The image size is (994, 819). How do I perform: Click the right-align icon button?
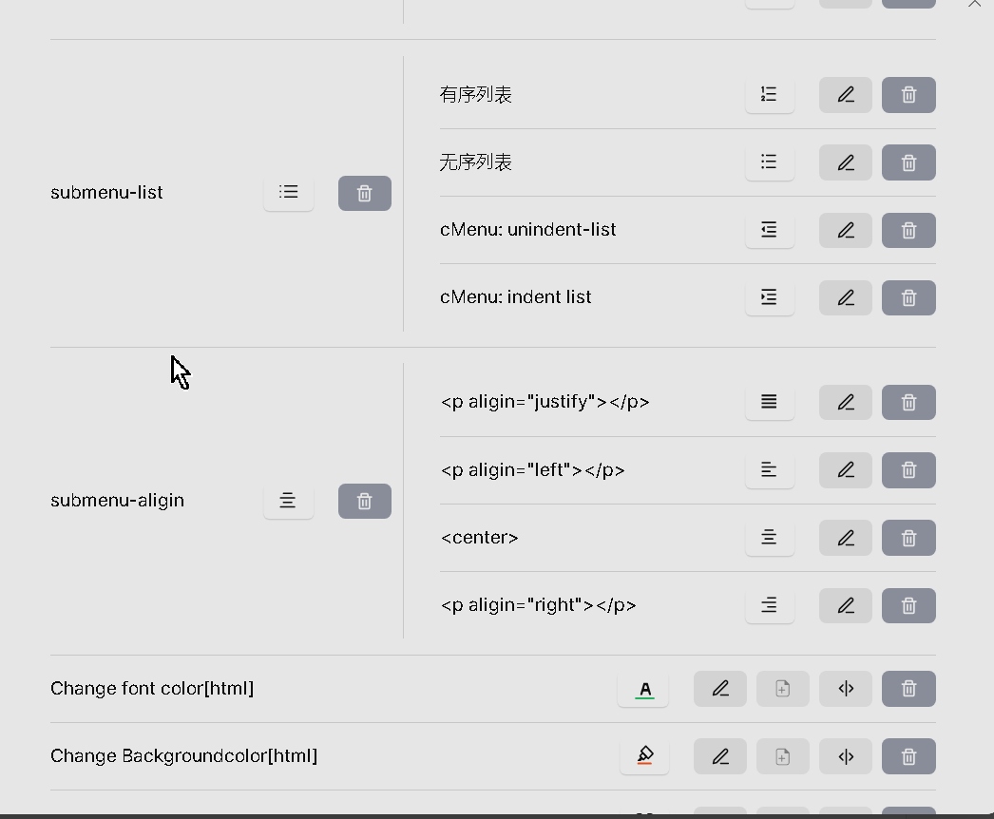[769, 605]
